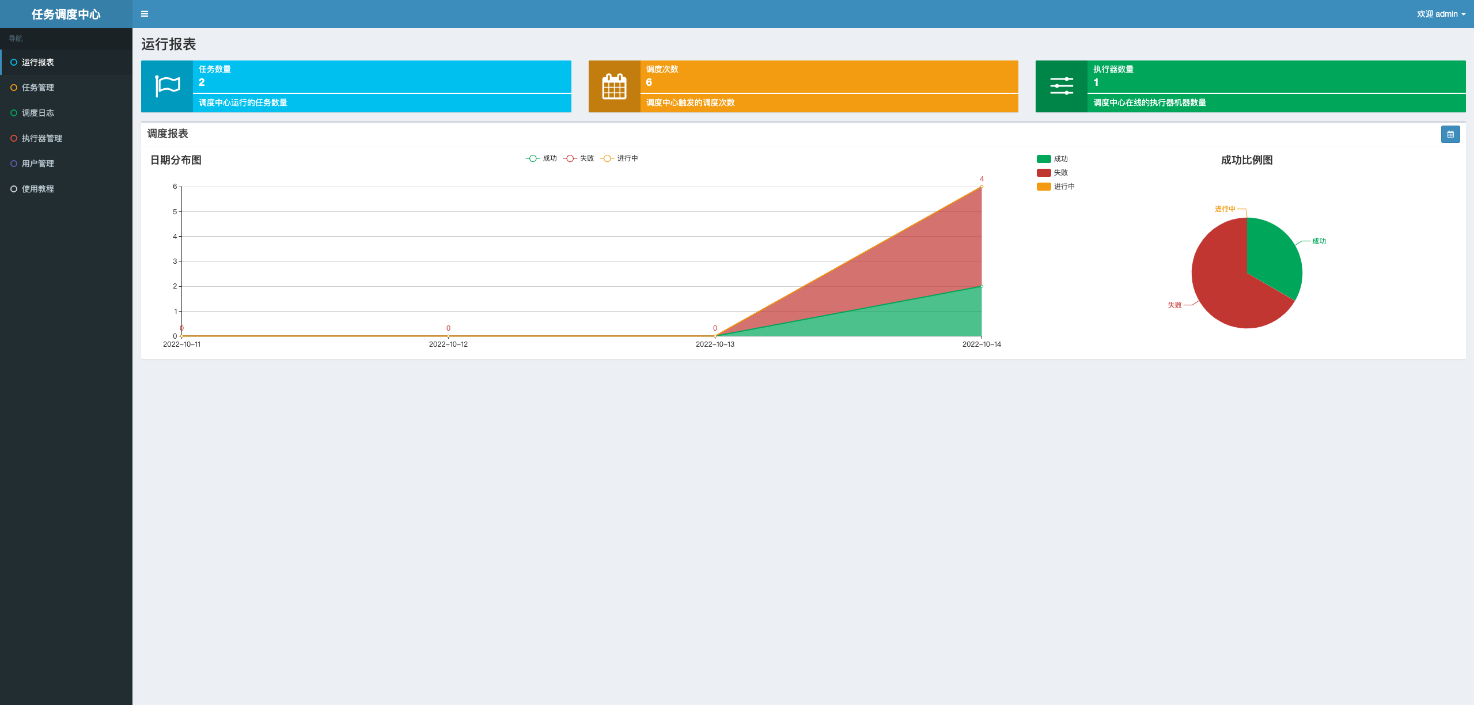This screenshot has height=705, width=1474.
Task: Open the 欢迎 admin user dropdown
Action: [x=1441, y=14]
